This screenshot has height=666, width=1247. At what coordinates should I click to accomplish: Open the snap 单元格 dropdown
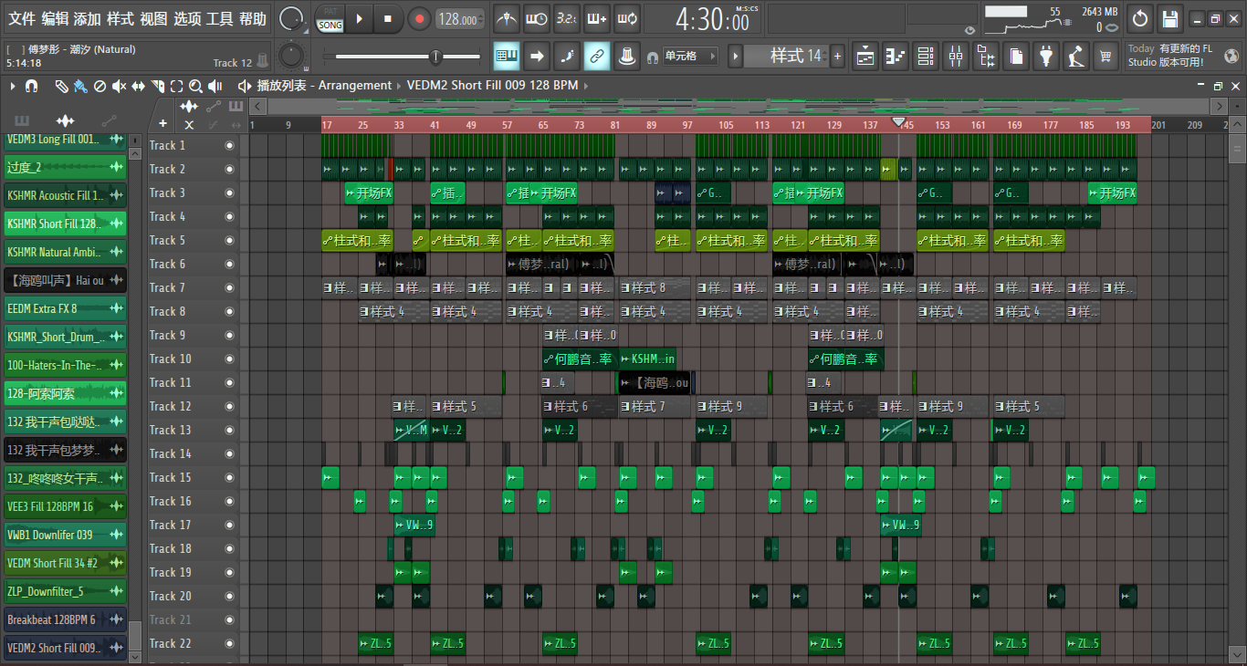(x=689, y=57)
